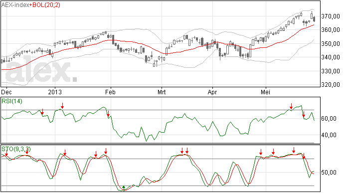Screen dimensions: 344x193
Task: Click the 360,00 price axis label
Action: tap(330, 30)
